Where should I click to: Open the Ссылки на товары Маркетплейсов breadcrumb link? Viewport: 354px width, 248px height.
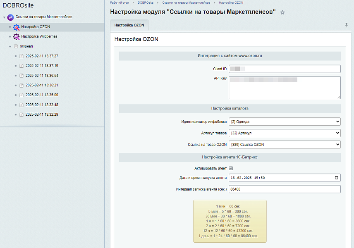(x=187, y=2)
